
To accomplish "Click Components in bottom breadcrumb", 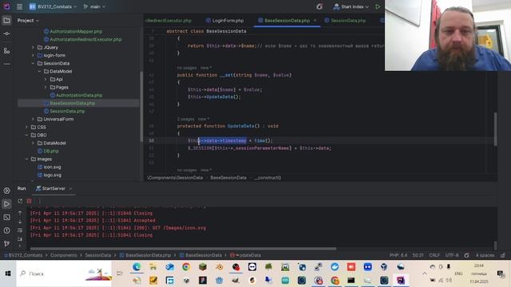I will (x=64, y=255).
